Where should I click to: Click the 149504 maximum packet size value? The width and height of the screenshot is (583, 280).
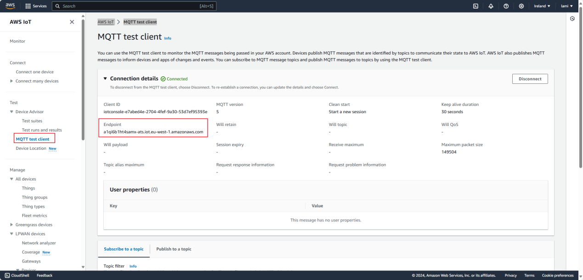pos(449,152)
